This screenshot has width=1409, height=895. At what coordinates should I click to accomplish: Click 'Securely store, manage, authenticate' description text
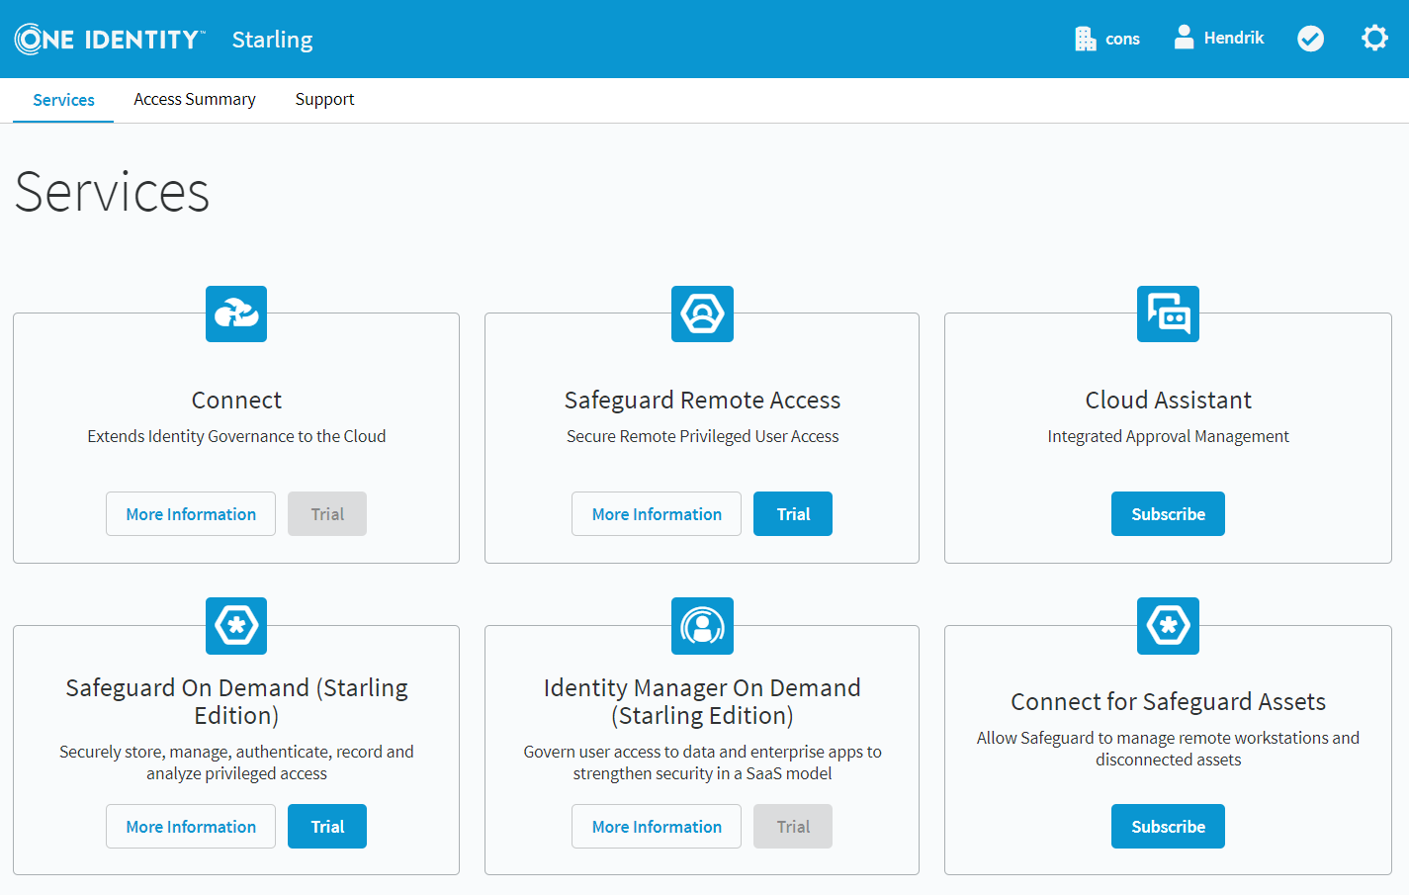pos(236,762)
